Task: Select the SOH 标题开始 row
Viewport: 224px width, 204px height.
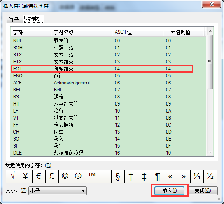Action: pos(109,48)
